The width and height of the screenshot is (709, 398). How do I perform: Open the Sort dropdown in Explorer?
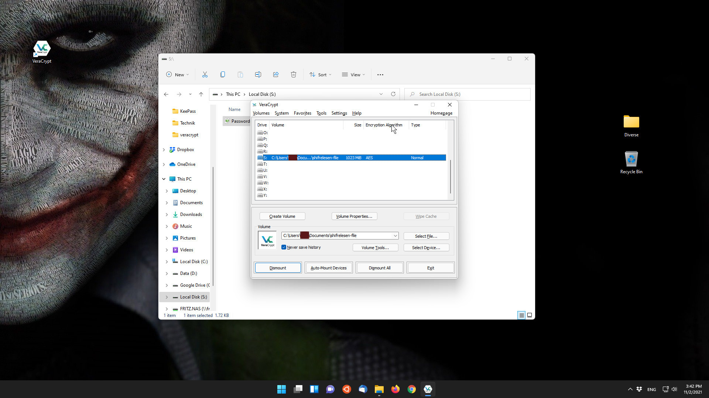point(321,74)
